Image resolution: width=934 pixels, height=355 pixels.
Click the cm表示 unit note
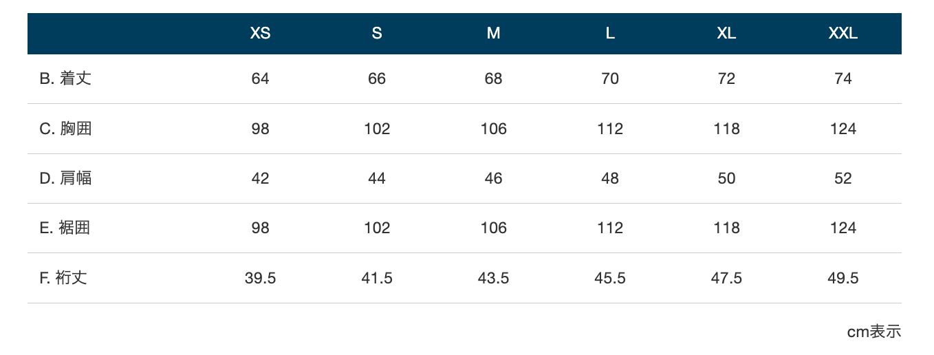pos(873,332)
